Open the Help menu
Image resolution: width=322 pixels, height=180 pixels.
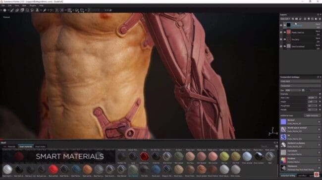[x=41, y=5]
